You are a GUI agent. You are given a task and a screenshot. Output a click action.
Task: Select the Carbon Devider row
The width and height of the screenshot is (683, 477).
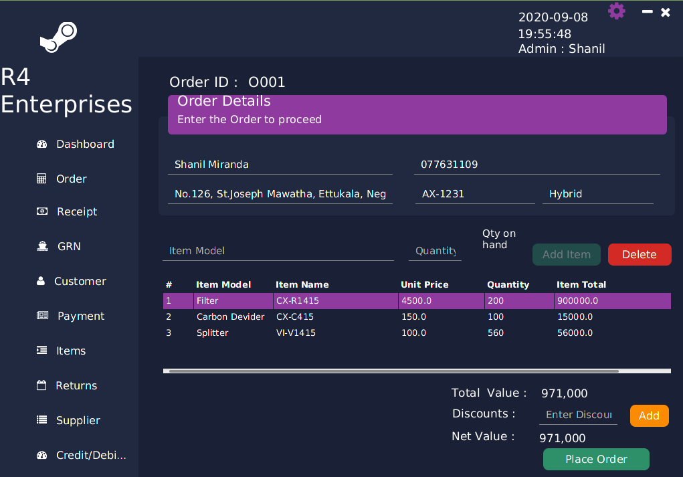point(417,316)
